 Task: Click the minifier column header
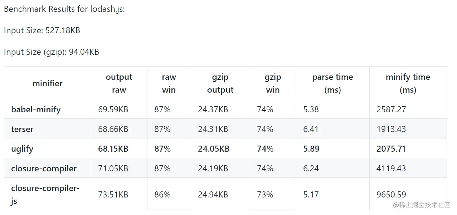(x=47, y=83)
